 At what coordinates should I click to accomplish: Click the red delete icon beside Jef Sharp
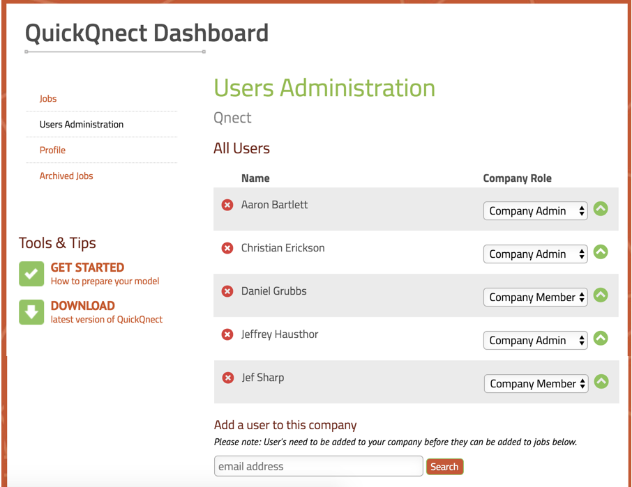pos(228,378)
